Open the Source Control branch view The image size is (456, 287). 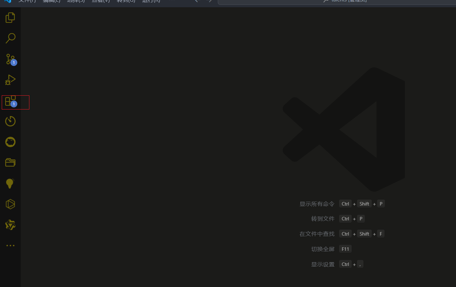tap(11, 59)
